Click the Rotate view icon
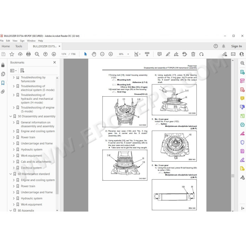 point(201,54)
